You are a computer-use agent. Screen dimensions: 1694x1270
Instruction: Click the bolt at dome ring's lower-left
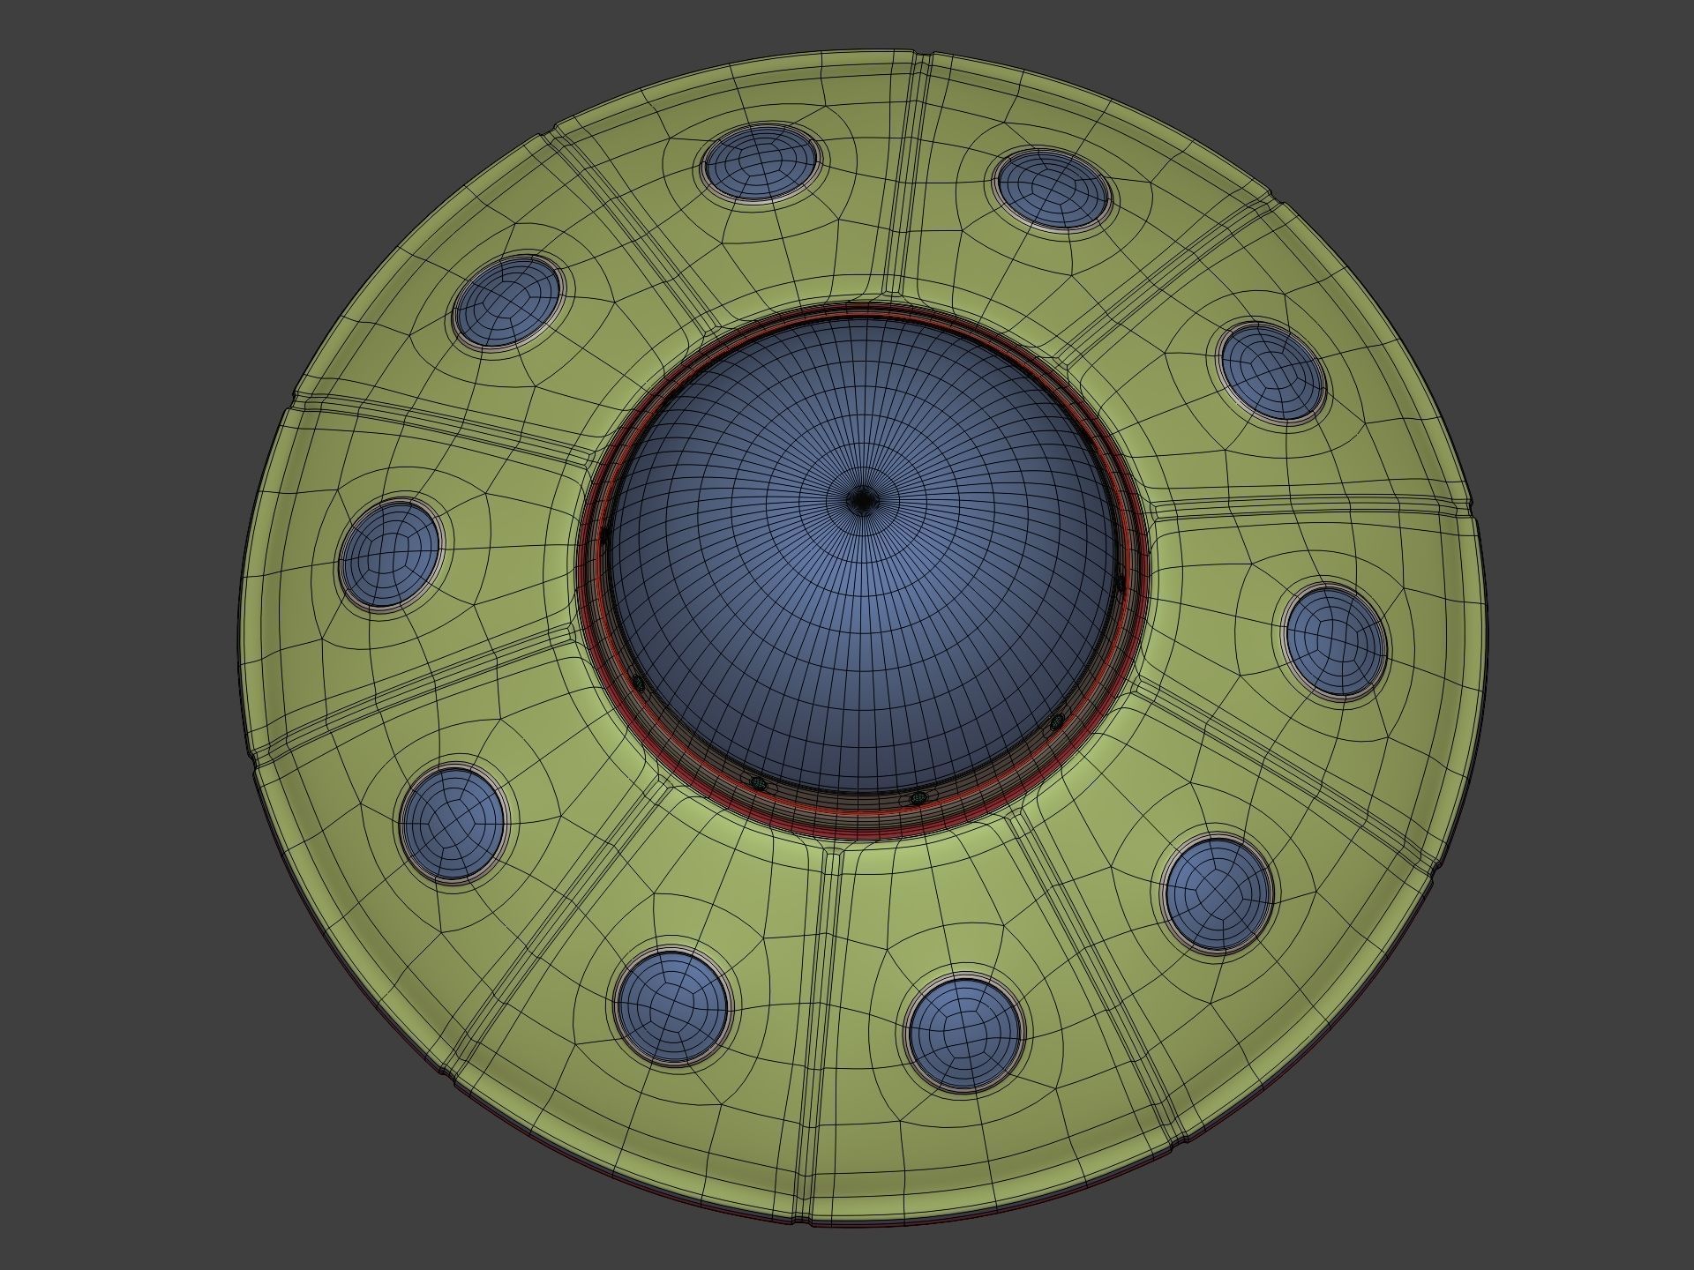tap(641, 684)
